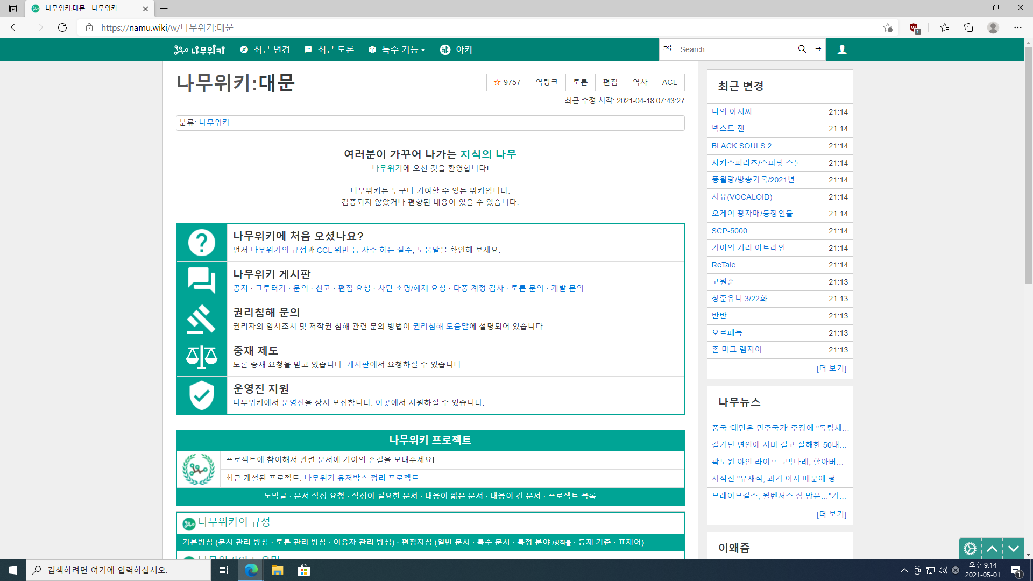Click the 지식의 나무 heading link
This screenshot has width=1033, height=581.
click(x=488, y=154)
